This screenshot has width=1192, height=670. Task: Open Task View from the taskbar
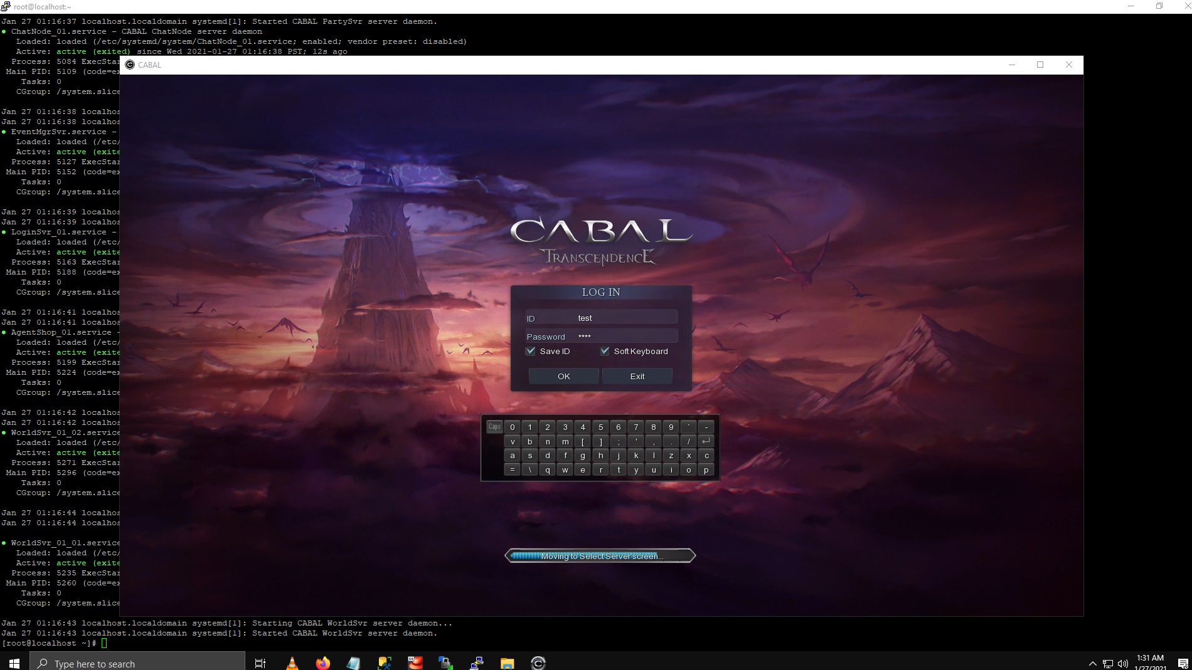(260, 662)
